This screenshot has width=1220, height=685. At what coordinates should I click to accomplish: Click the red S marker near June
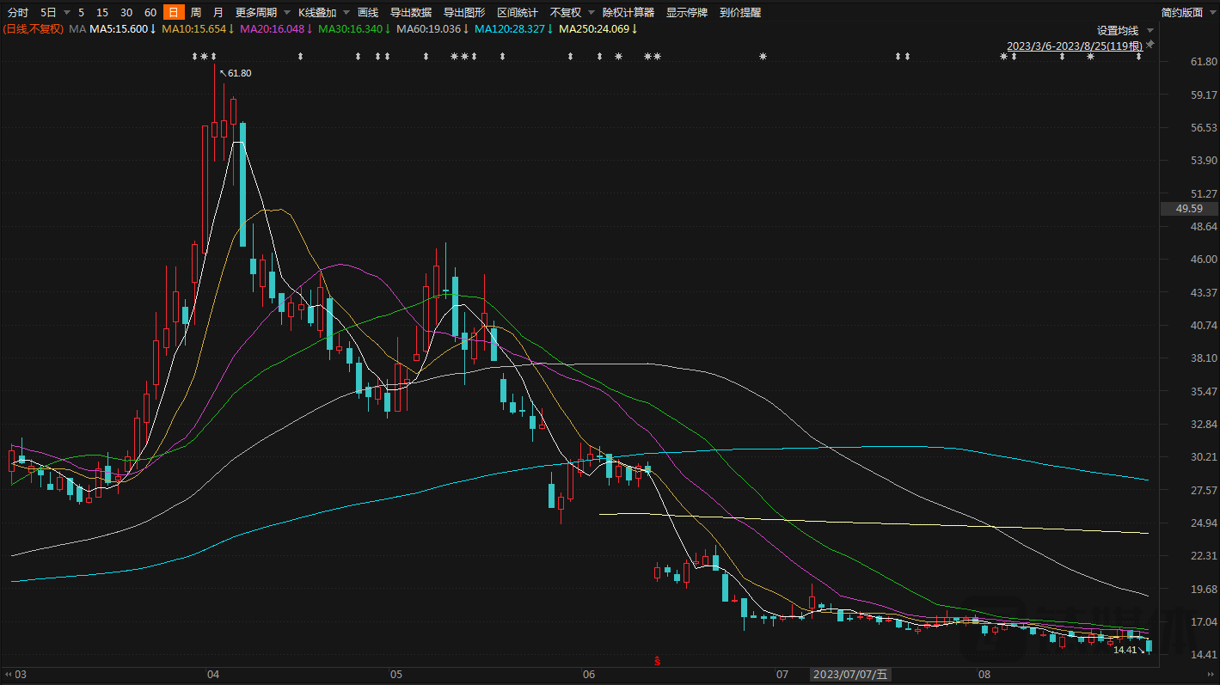pos(657,661)
